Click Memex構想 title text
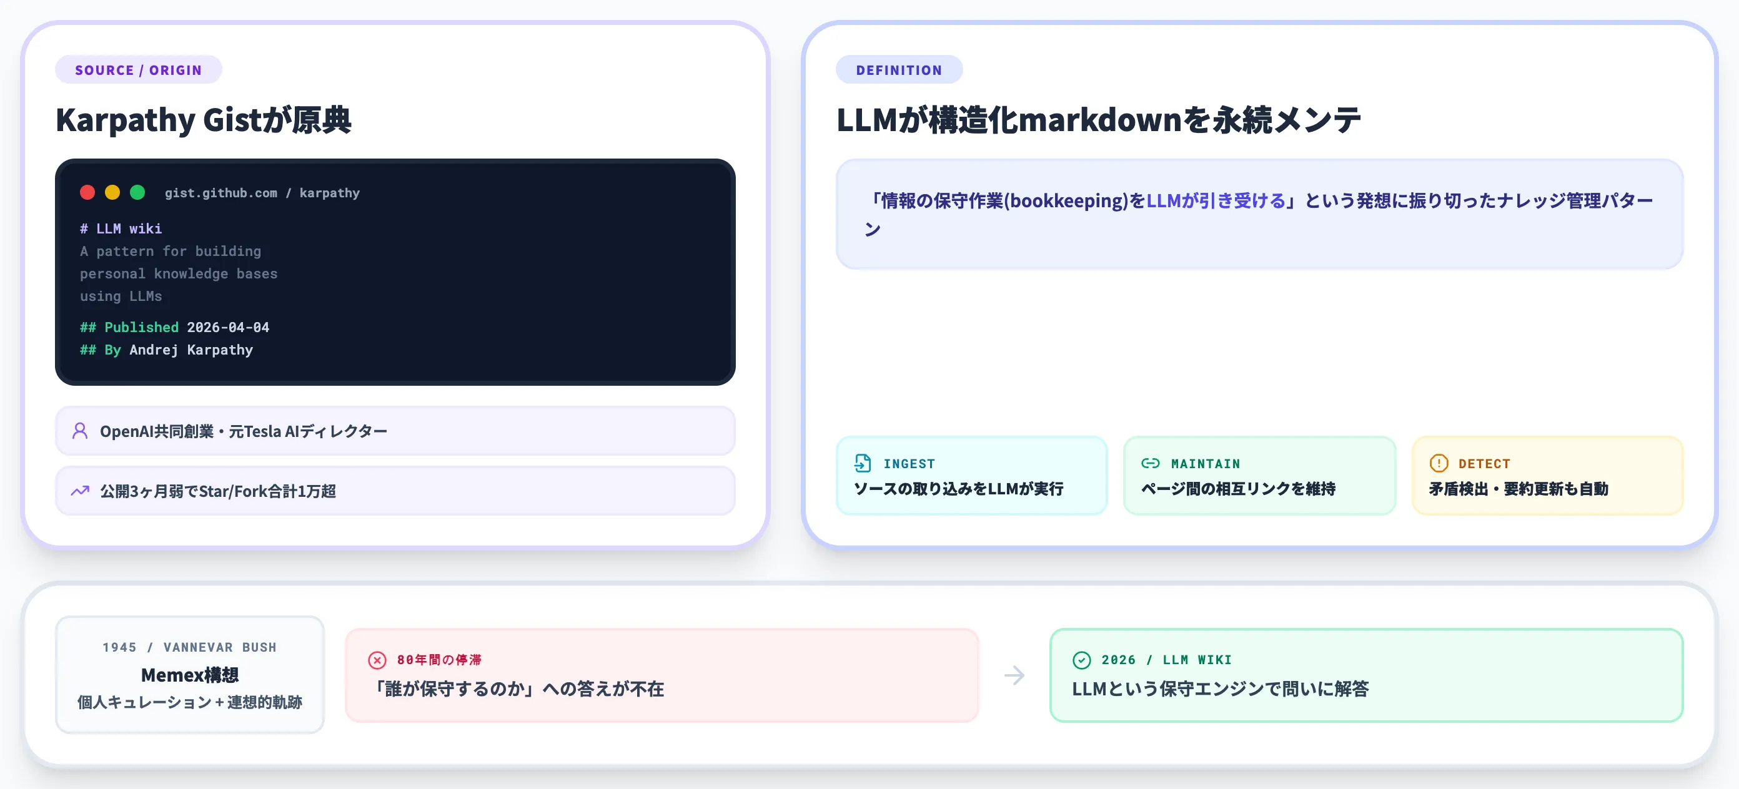The height and width of the screenshot is (789, 1739). (x=190, y=675)
